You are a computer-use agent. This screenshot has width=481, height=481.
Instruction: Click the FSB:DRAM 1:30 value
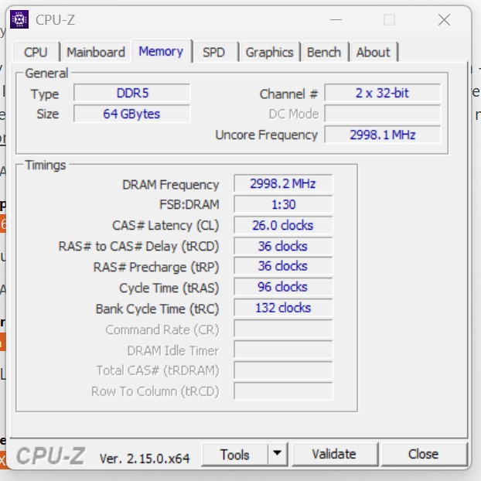coord(283,205)
